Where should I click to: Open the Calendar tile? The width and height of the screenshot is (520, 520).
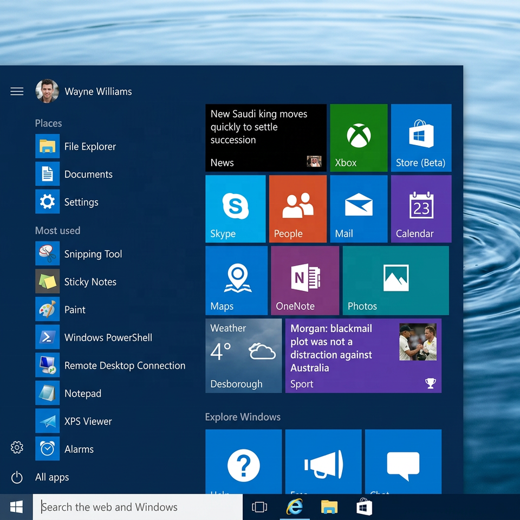[421, 209]
